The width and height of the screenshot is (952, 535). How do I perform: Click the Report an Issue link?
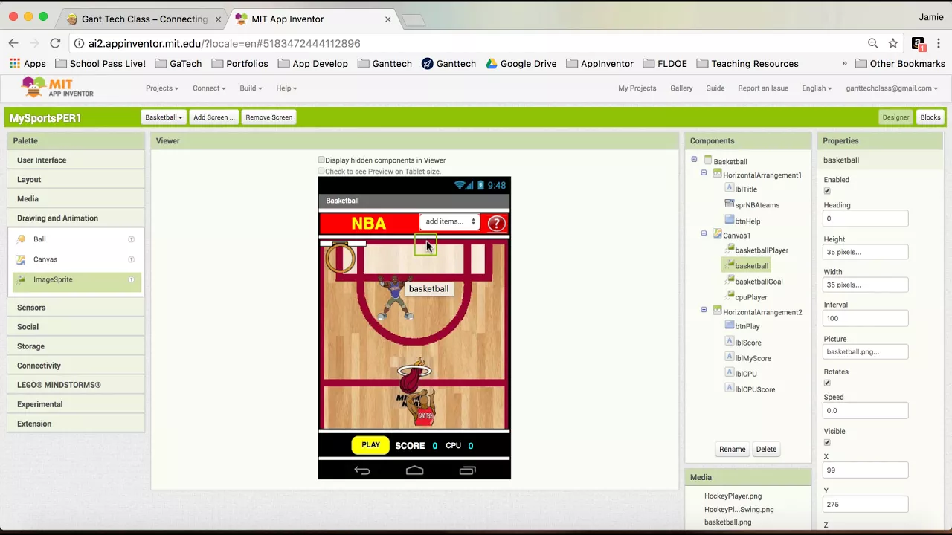[x=763, y=88]
